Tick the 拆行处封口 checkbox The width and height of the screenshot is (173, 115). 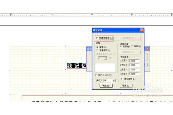(x=96, y=75)
